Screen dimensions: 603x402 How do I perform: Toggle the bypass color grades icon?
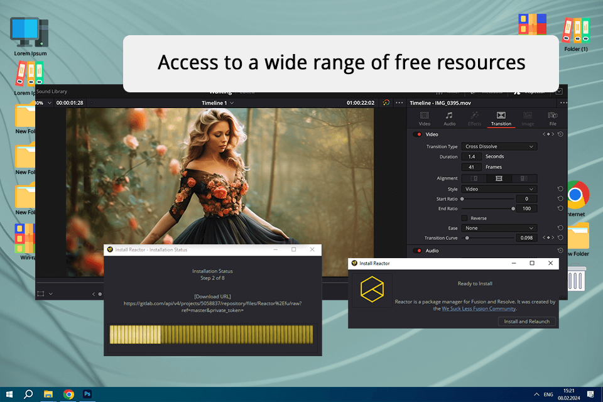[386, 103]
